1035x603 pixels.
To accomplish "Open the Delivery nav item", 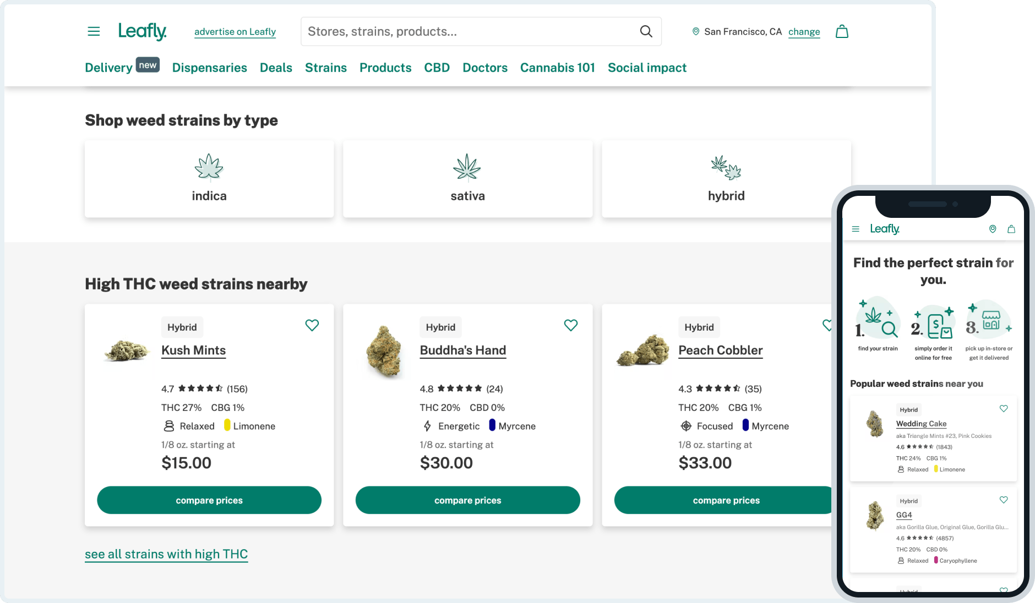I will pyautogui.click(x=108, y=68).
